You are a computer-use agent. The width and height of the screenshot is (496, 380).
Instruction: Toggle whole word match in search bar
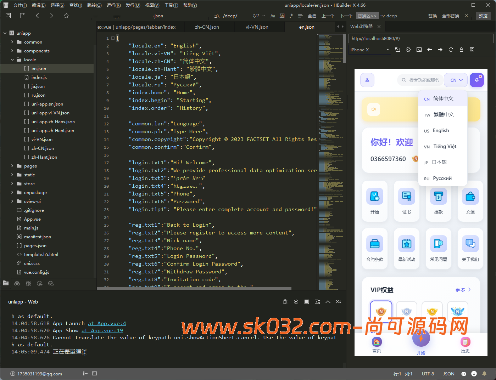coord(282,16)
